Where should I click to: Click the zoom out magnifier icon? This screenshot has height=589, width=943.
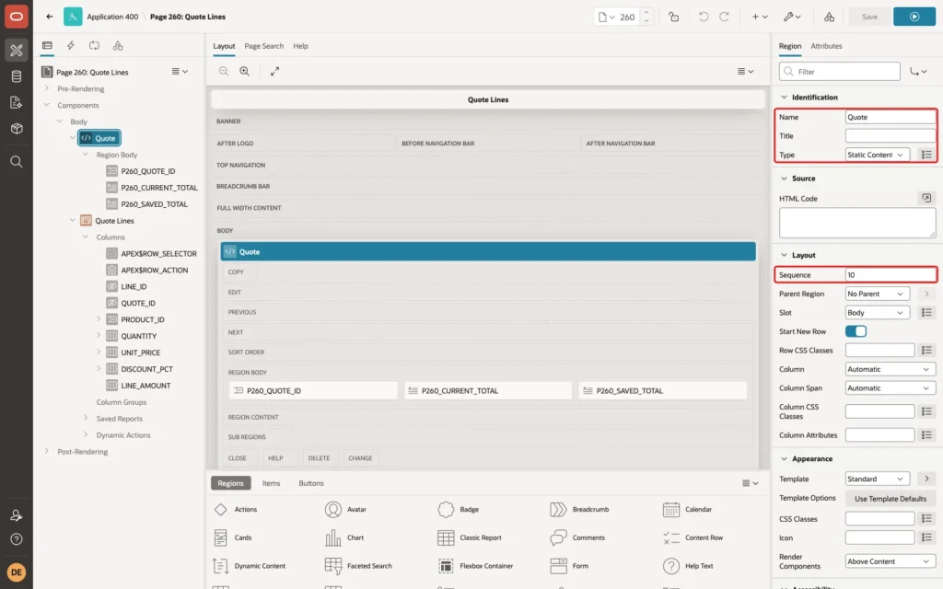pos(224,71)
